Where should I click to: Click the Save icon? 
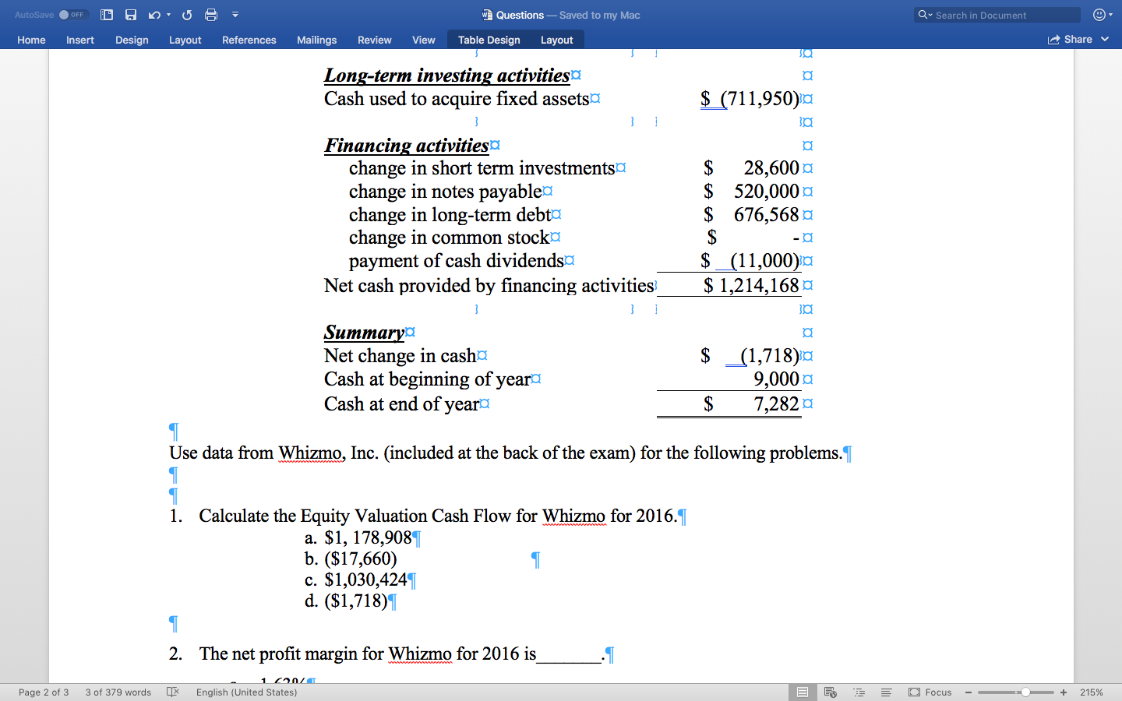pyautogui.click(x=131, y=15)
